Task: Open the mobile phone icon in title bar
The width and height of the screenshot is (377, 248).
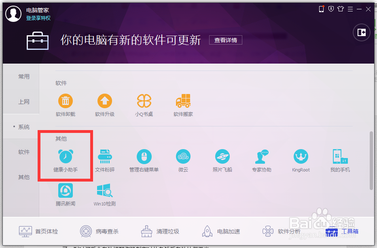Action: coord(321,9)
